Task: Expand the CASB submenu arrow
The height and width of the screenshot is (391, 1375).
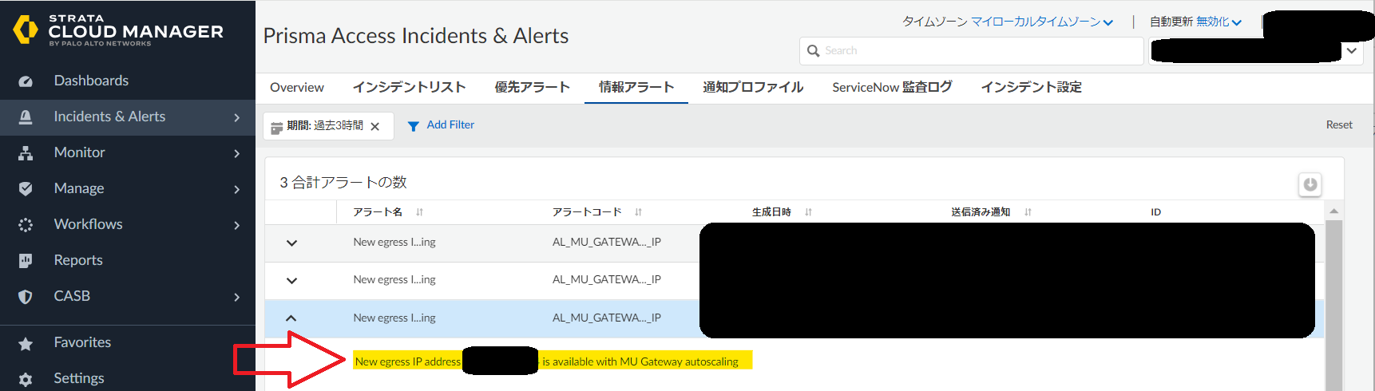Action: (237, 297)
